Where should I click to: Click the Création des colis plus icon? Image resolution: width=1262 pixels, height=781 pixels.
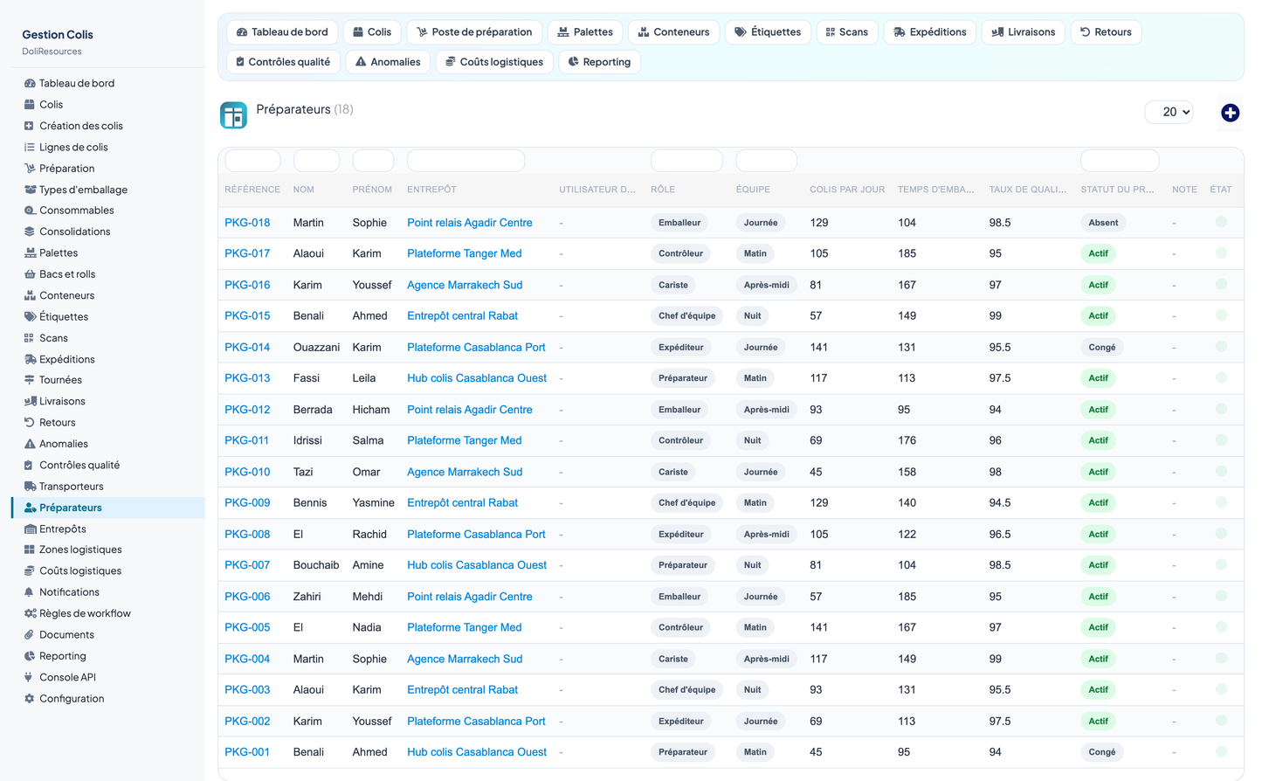[30, 126]
